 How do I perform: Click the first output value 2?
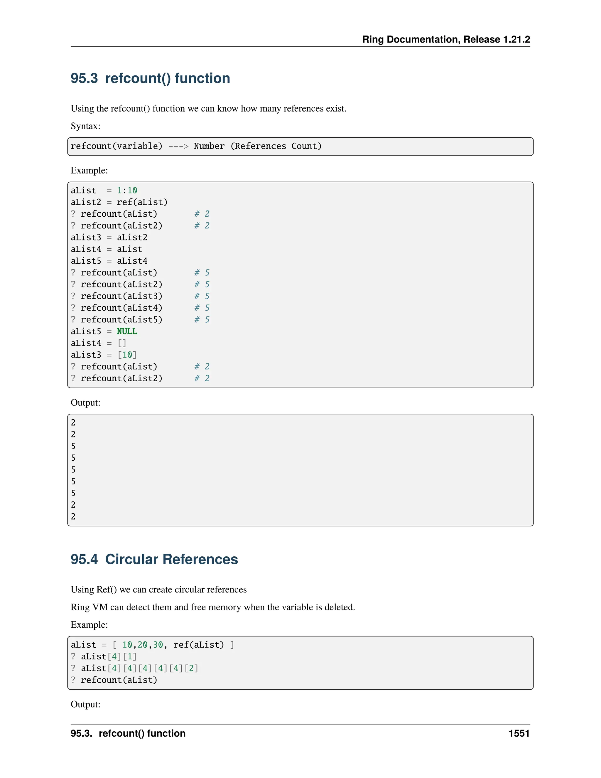point(73,422)
